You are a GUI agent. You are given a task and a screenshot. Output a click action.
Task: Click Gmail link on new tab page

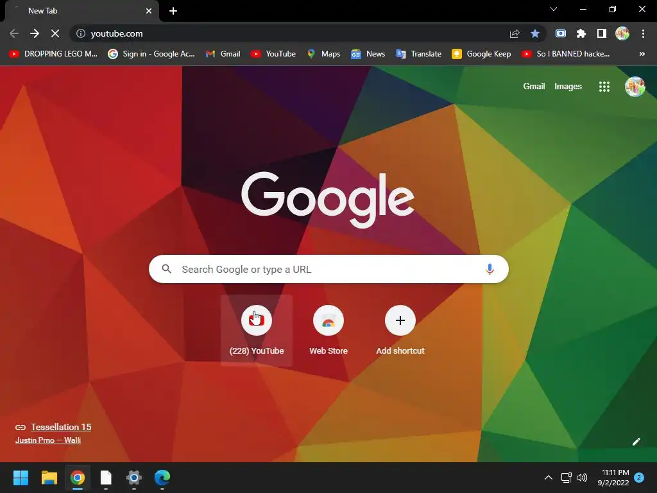534,87
